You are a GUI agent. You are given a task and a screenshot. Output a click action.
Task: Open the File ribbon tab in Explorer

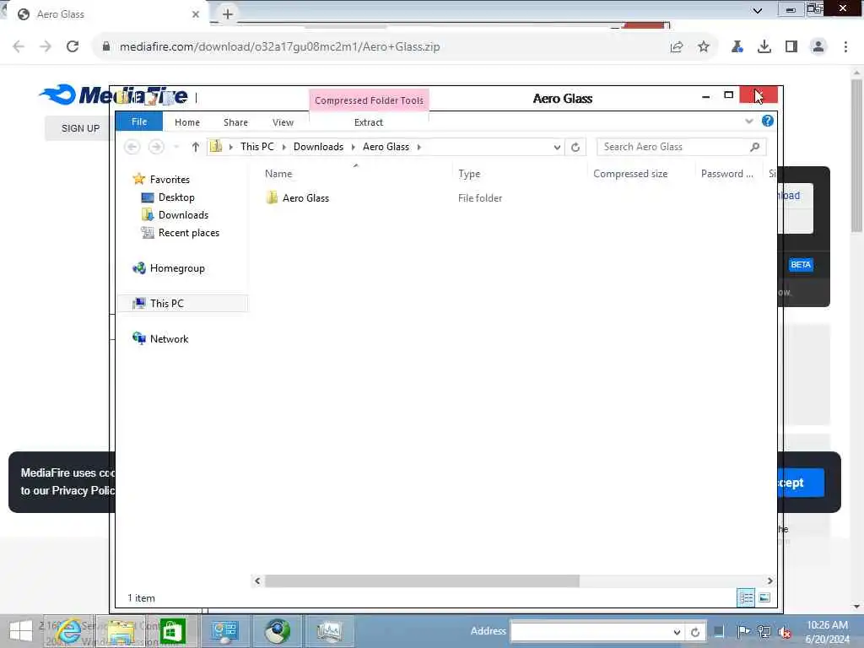tap(139, 121)
